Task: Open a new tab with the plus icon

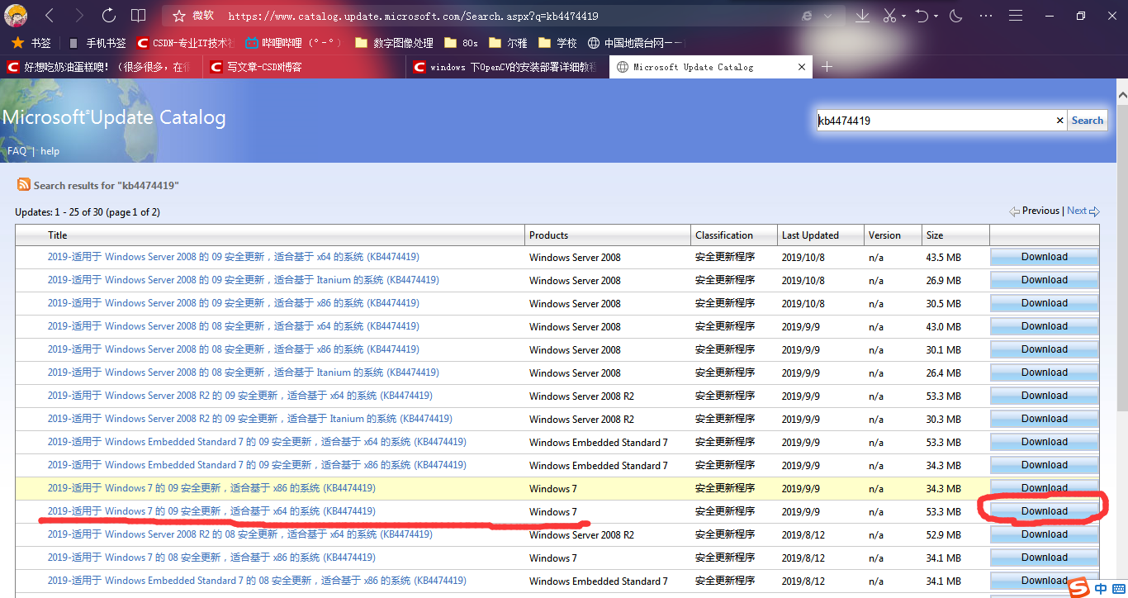Action: tap(827, 67)
